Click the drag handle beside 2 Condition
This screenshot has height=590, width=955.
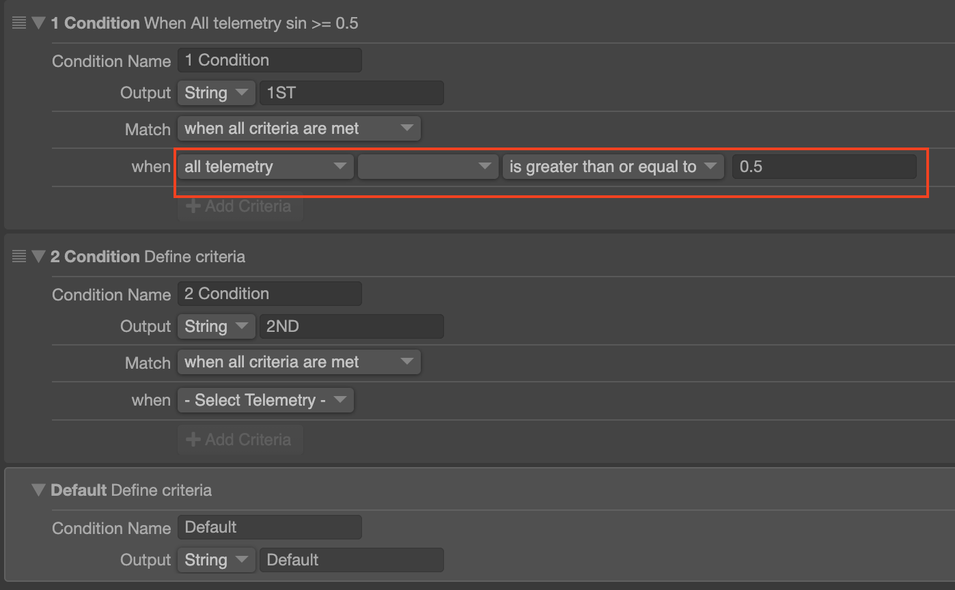(x=18, y=256)
